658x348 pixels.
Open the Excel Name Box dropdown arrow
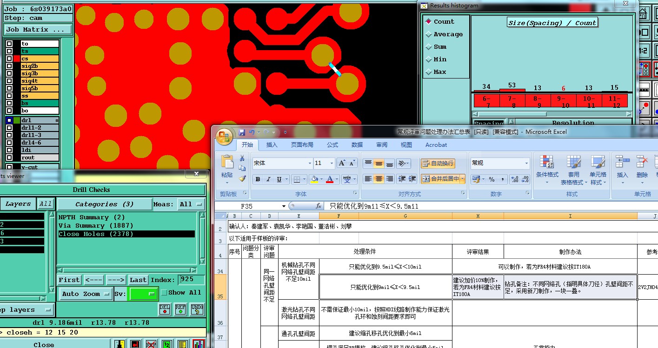pyautogui.click(x=284, y=206)
